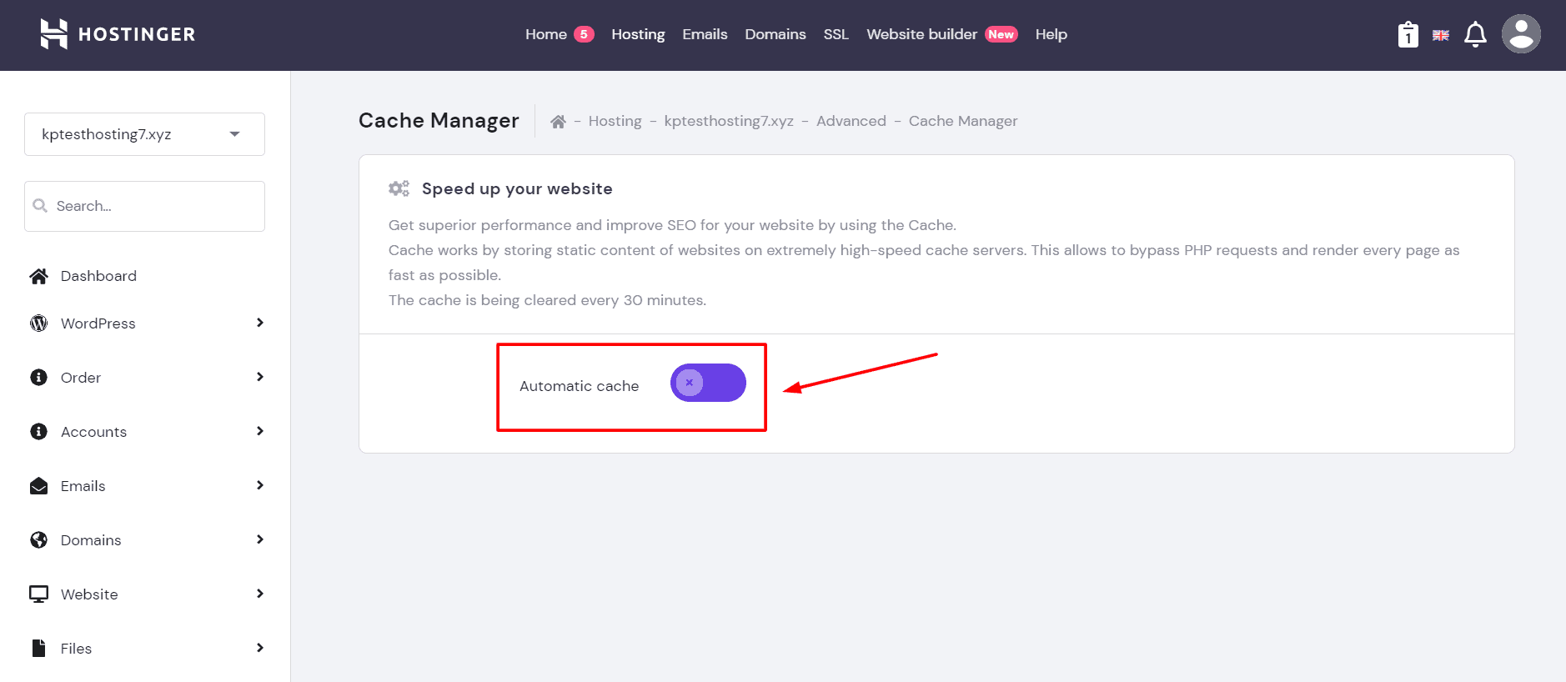
Task: Click the clipboard icon with badge
Action: click(x=1408, y=35)
